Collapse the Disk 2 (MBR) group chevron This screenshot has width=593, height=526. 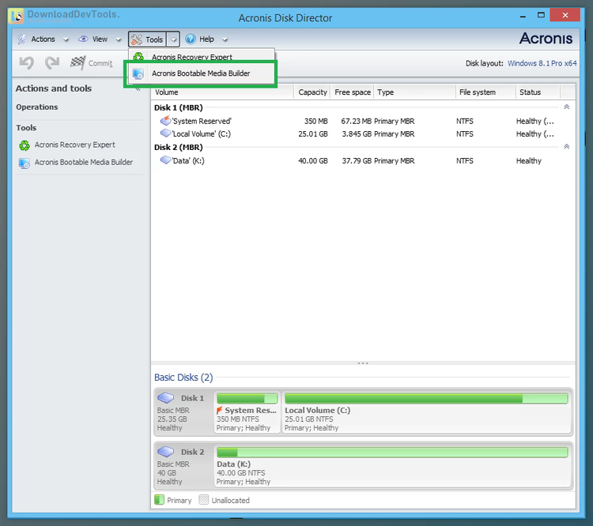[x=567, y=147]
